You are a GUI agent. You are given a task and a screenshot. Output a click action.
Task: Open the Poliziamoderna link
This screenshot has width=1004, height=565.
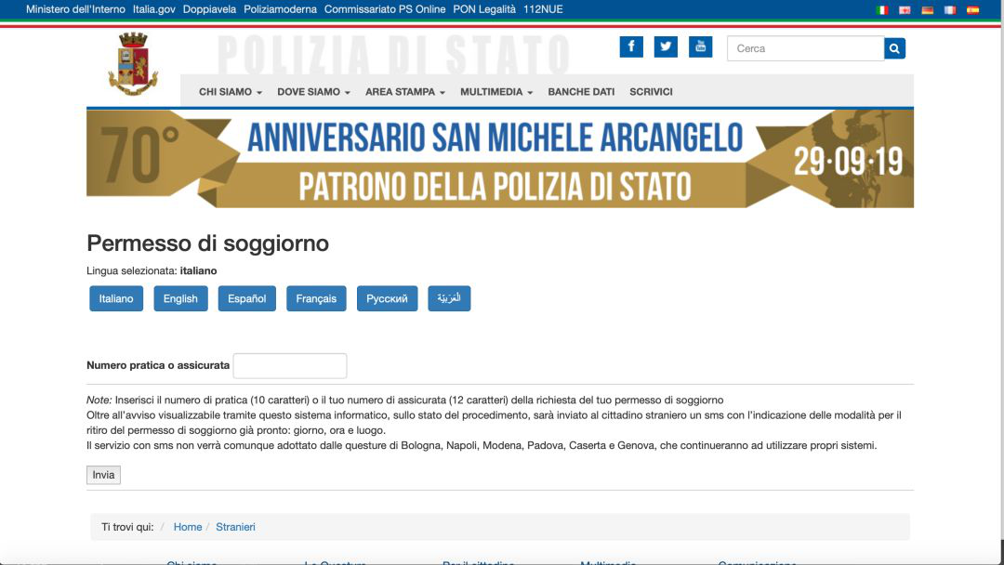click(x=281, y=9)
